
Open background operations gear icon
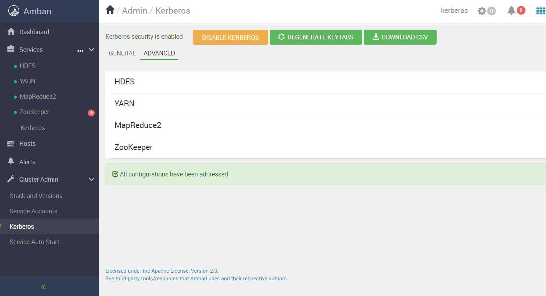click(482, 11)
